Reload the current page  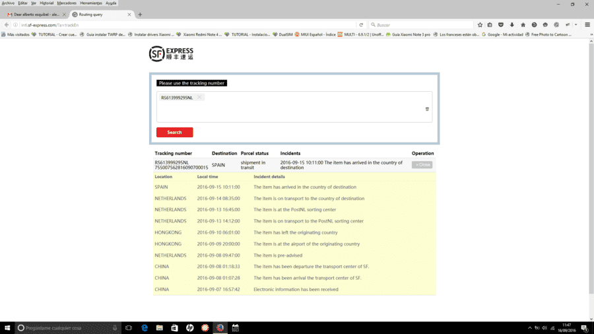tap(361, 25)
